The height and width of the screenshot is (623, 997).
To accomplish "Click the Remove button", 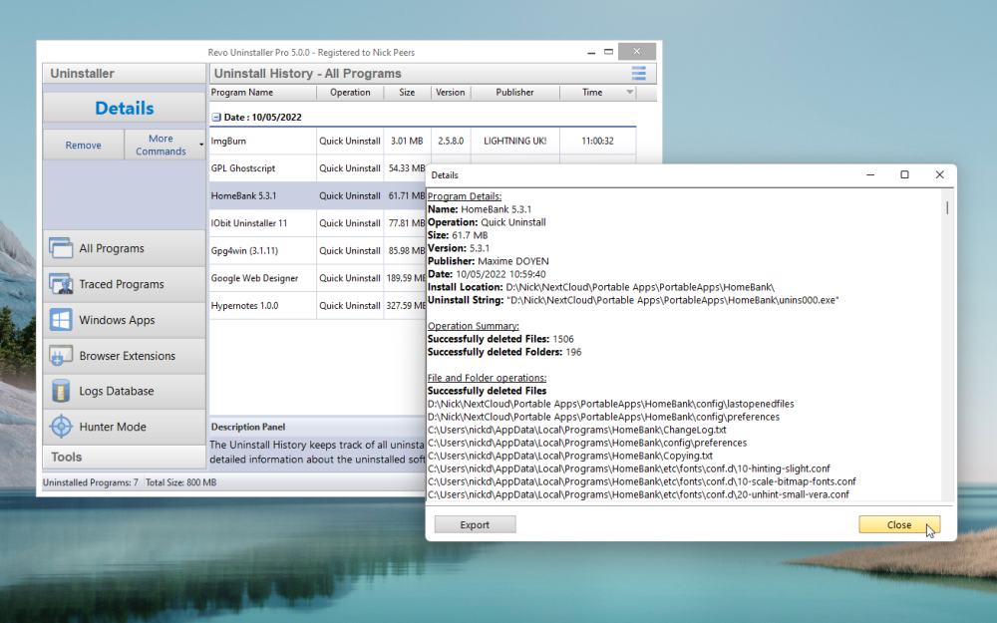I will (83, 145).
